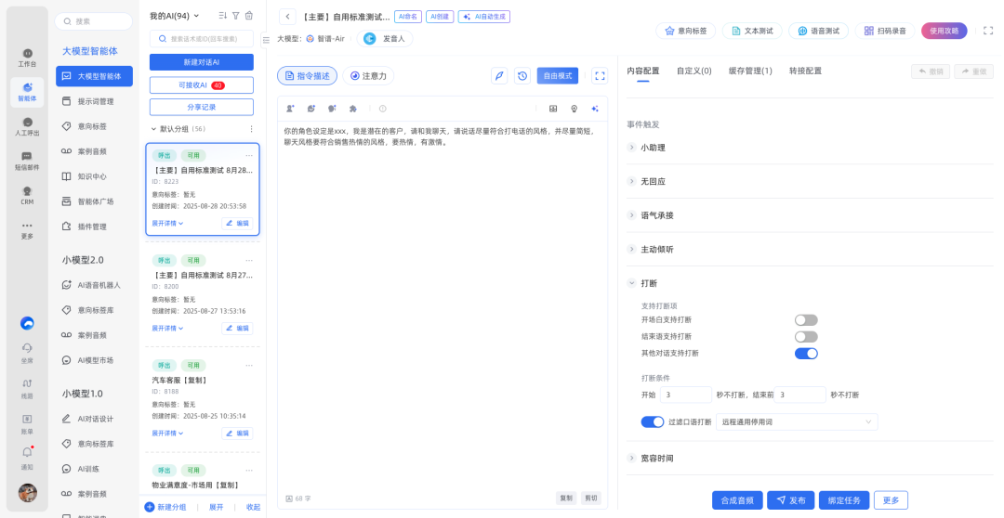
Task: Click the 新建对话AI button
Action: (201, 62)
